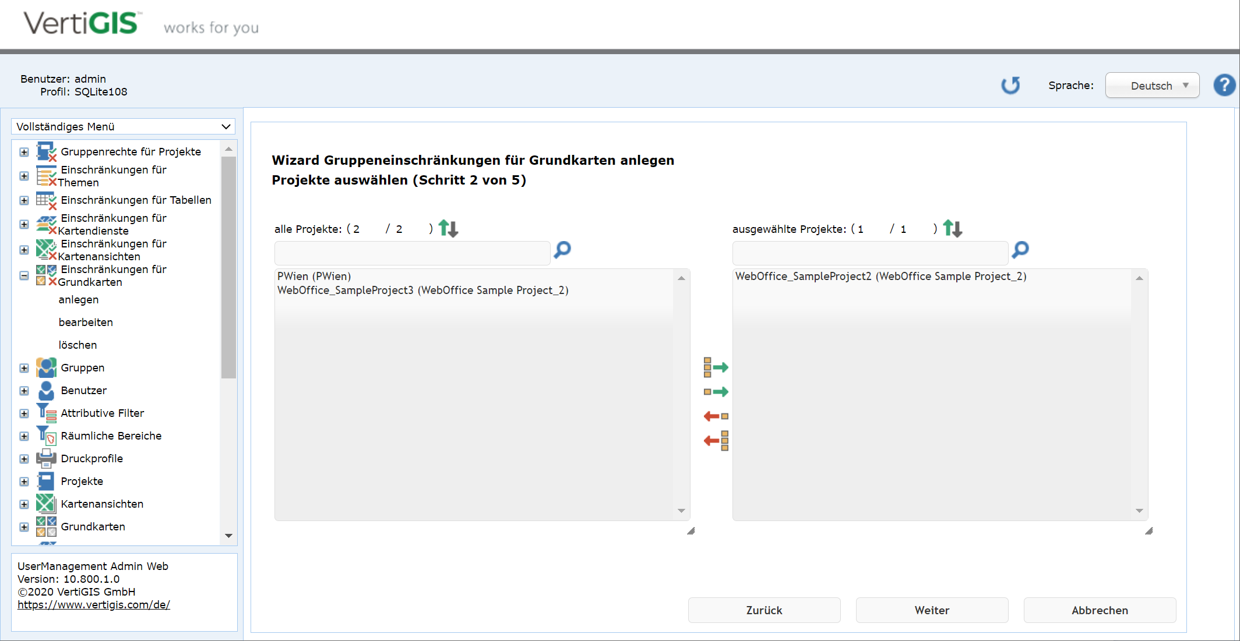
Task: Click the sort arrows next to alle Projekte
Action: pos(448,228)
